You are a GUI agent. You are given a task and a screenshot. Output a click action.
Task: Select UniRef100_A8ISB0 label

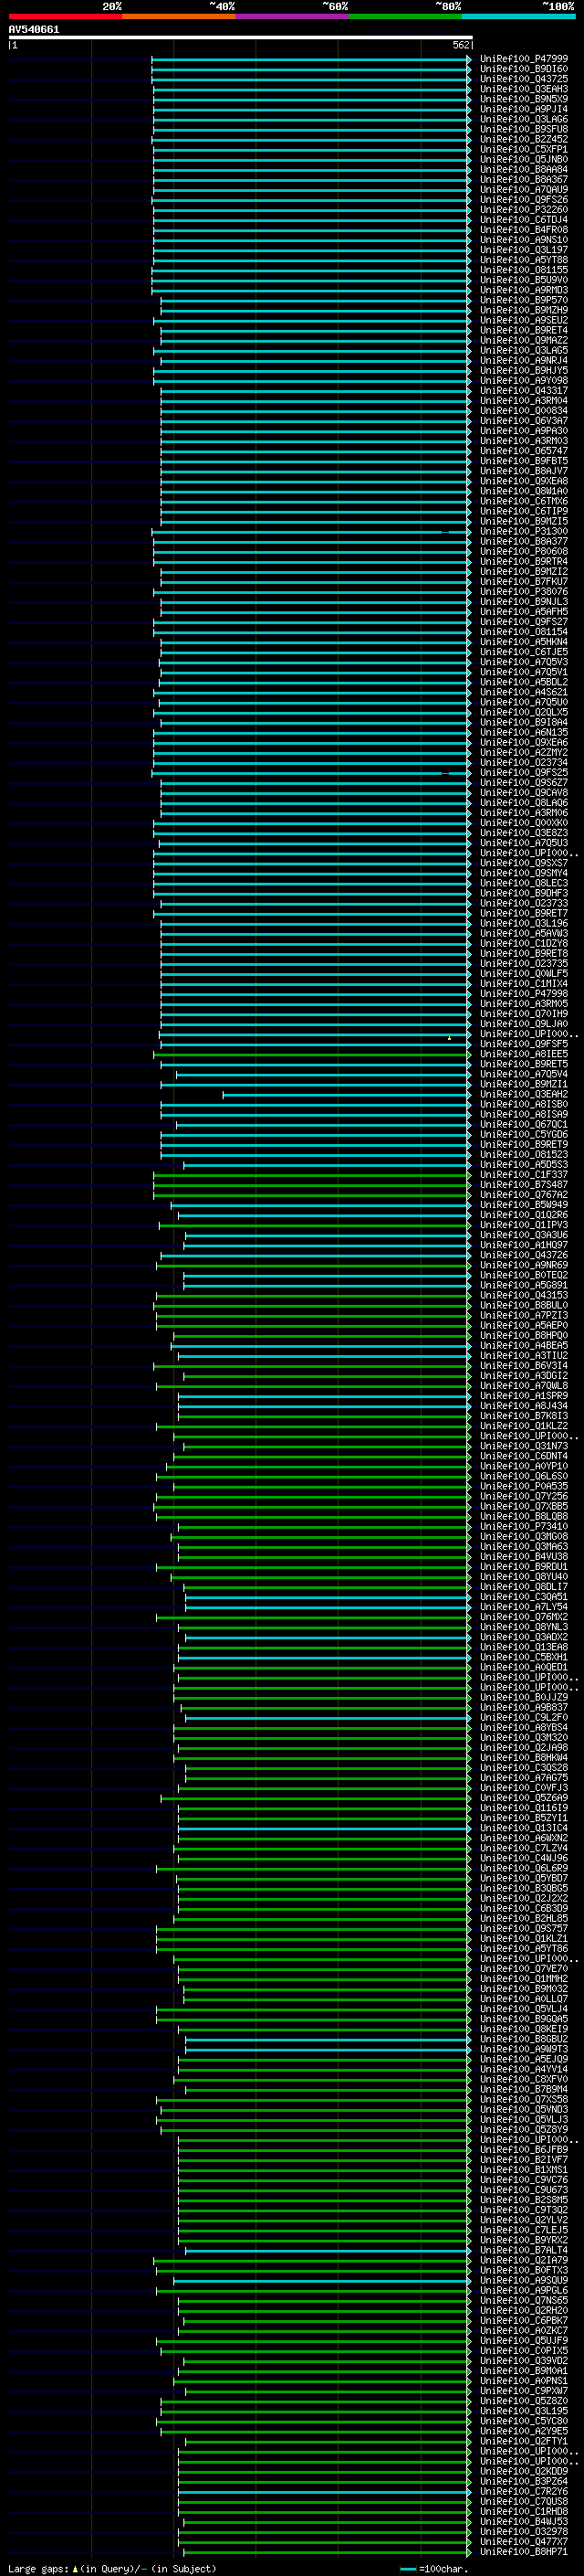(x=524, y=1104)
